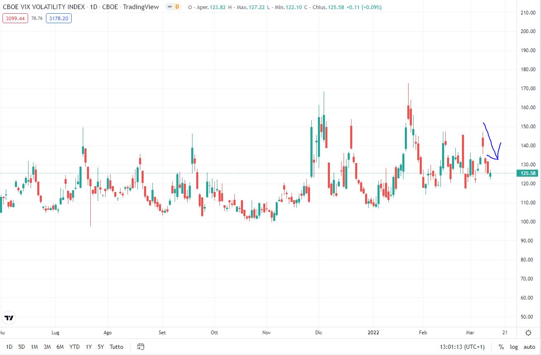Viewport: 541px width, 355px height.
Task: Click the '21' date axis label
Action: point(505,333)
